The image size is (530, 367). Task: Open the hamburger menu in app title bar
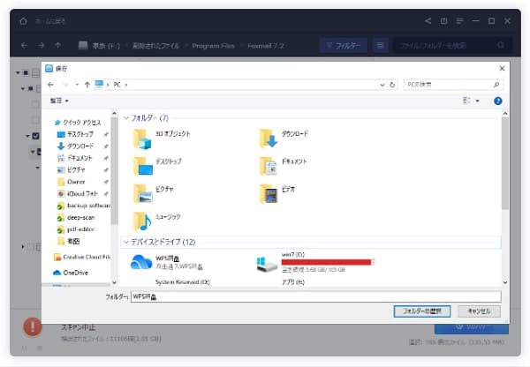(x=459, y=21)
